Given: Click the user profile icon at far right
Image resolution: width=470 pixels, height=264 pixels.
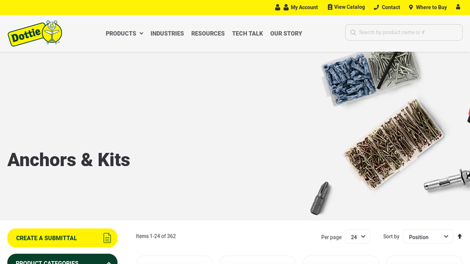Looking at the screenshot, I should [x=458, y=6].
